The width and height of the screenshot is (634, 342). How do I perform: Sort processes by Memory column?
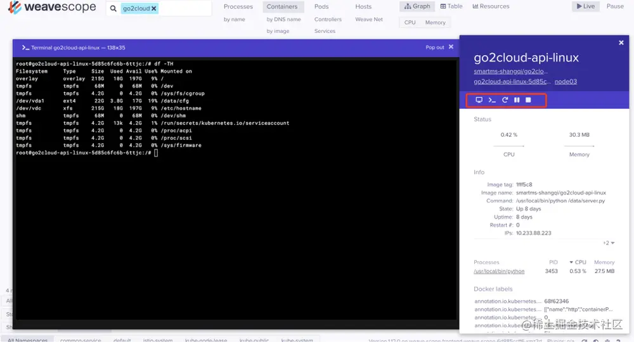604,262
